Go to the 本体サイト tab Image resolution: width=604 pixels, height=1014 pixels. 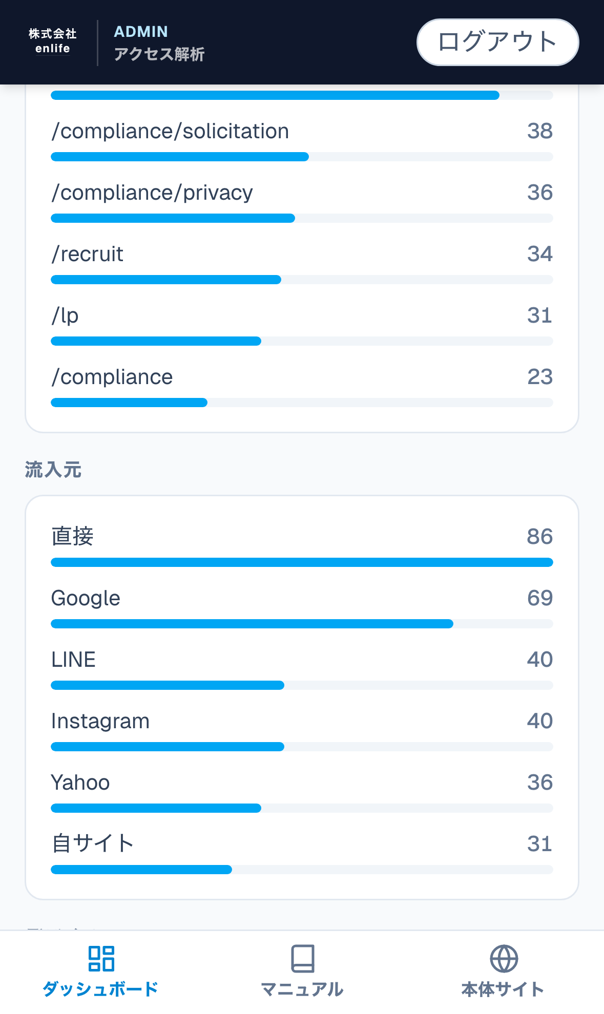(x=503, y=989)
